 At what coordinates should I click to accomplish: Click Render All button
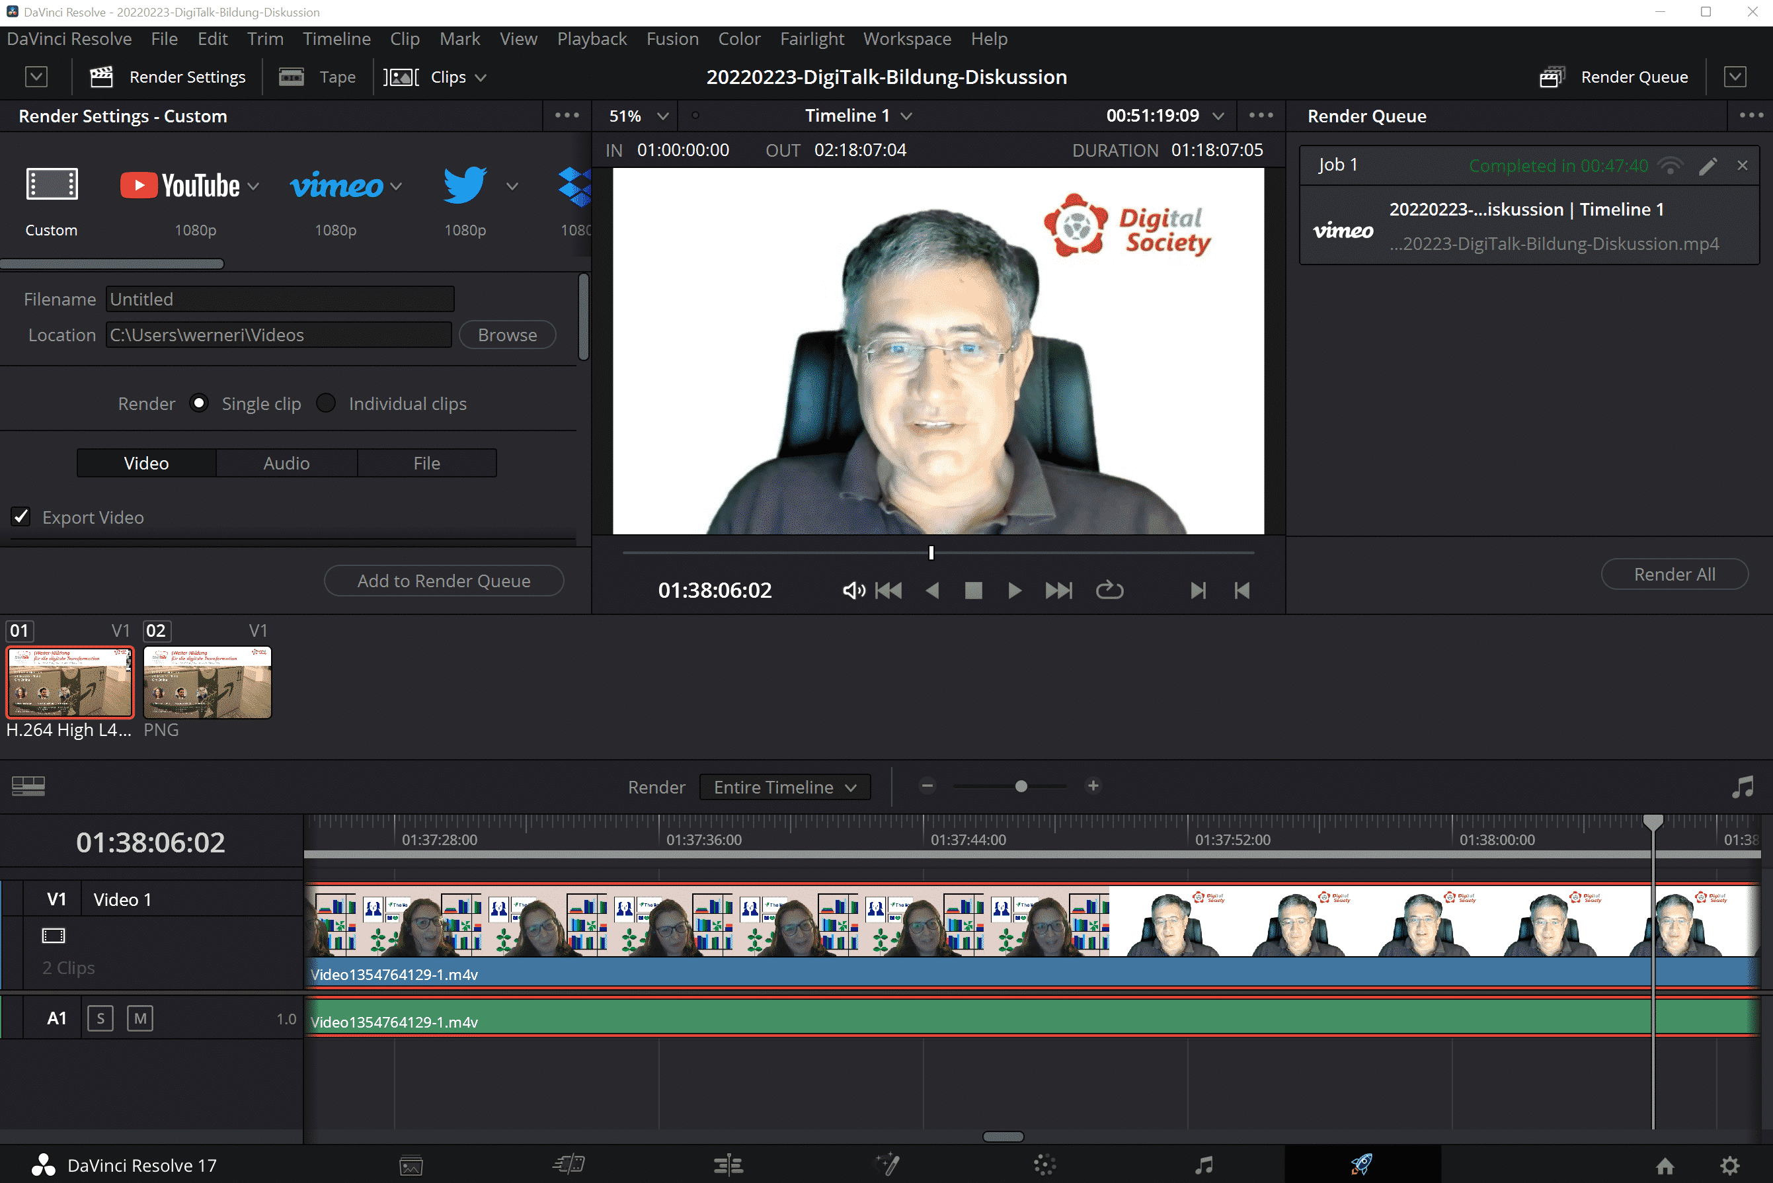tap(1675, 575)
